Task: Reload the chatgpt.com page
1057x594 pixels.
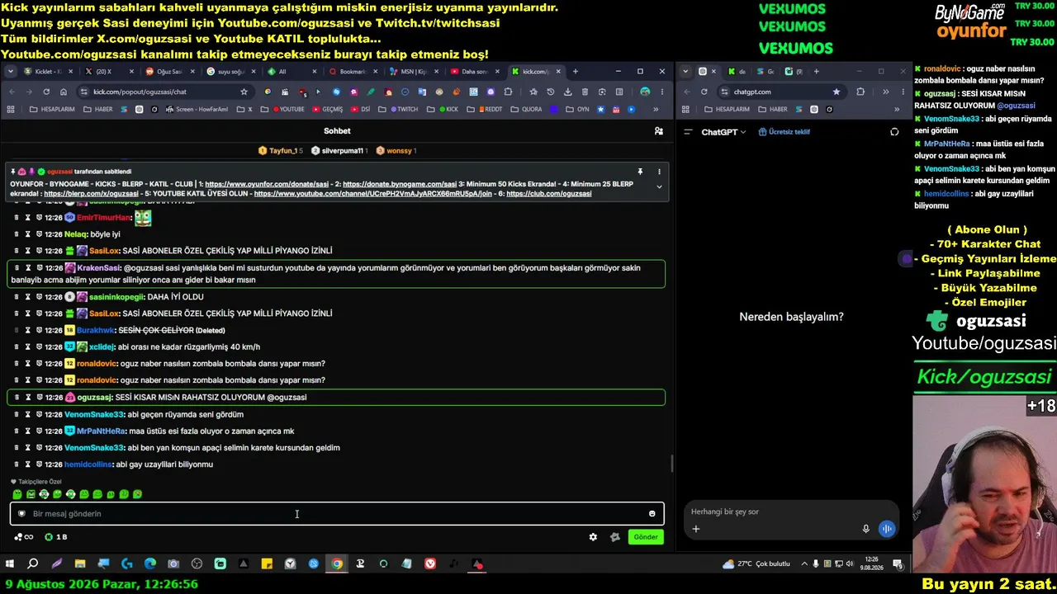Action: (704, 92)
